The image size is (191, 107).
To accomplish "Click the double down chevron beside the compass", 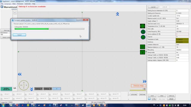I will click(31, 89).
